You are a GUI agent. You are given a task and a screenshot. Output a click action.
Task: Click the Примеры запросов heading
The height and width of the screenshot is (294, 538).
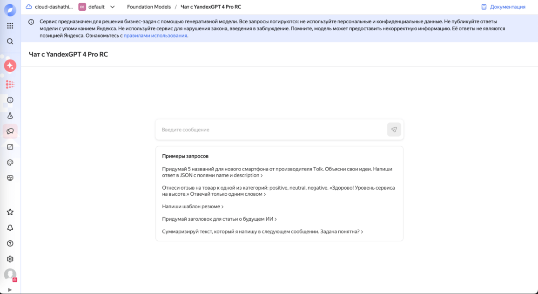point(185,156)
